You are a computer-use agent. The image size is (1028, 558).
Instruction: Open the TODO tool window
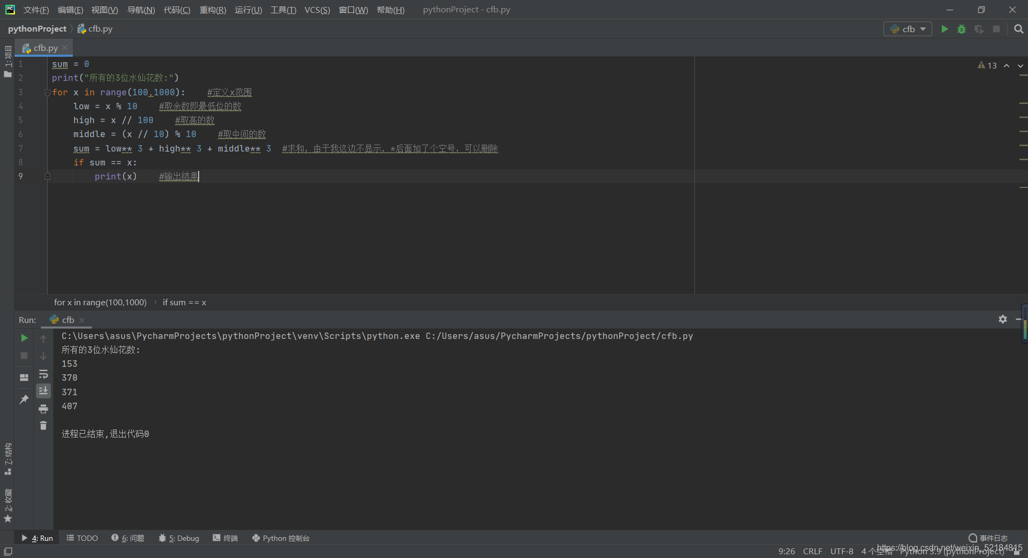(x=82, y=538)
